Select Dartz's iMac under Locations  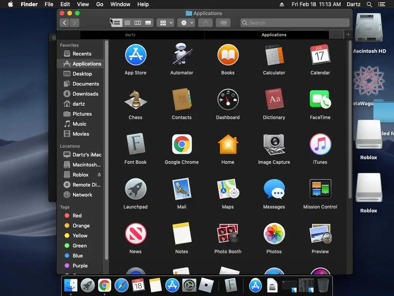80,155
